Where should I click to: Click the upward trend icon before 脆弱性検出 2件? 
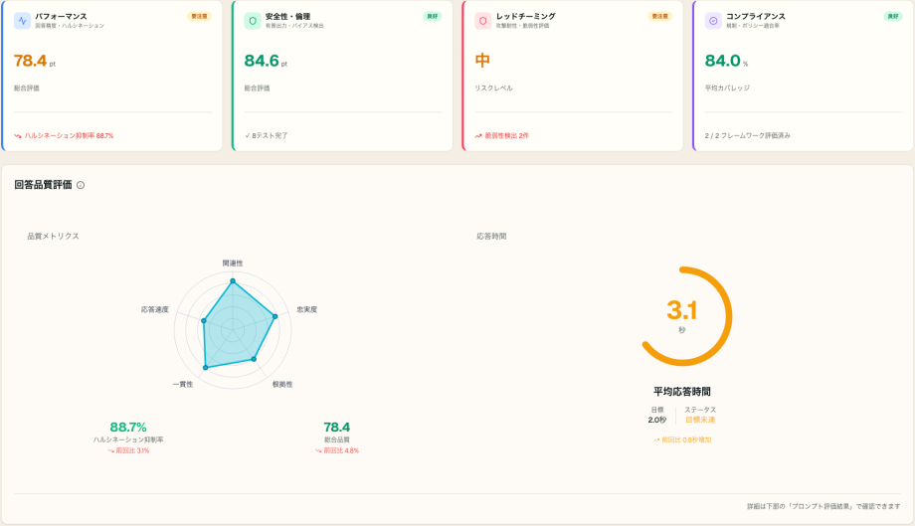coord(478,136)
